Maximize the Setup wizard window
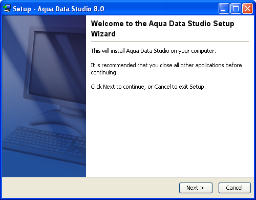The height and width of the screenshot is (200, 256). pyautogui.click(x=236, y=8)
